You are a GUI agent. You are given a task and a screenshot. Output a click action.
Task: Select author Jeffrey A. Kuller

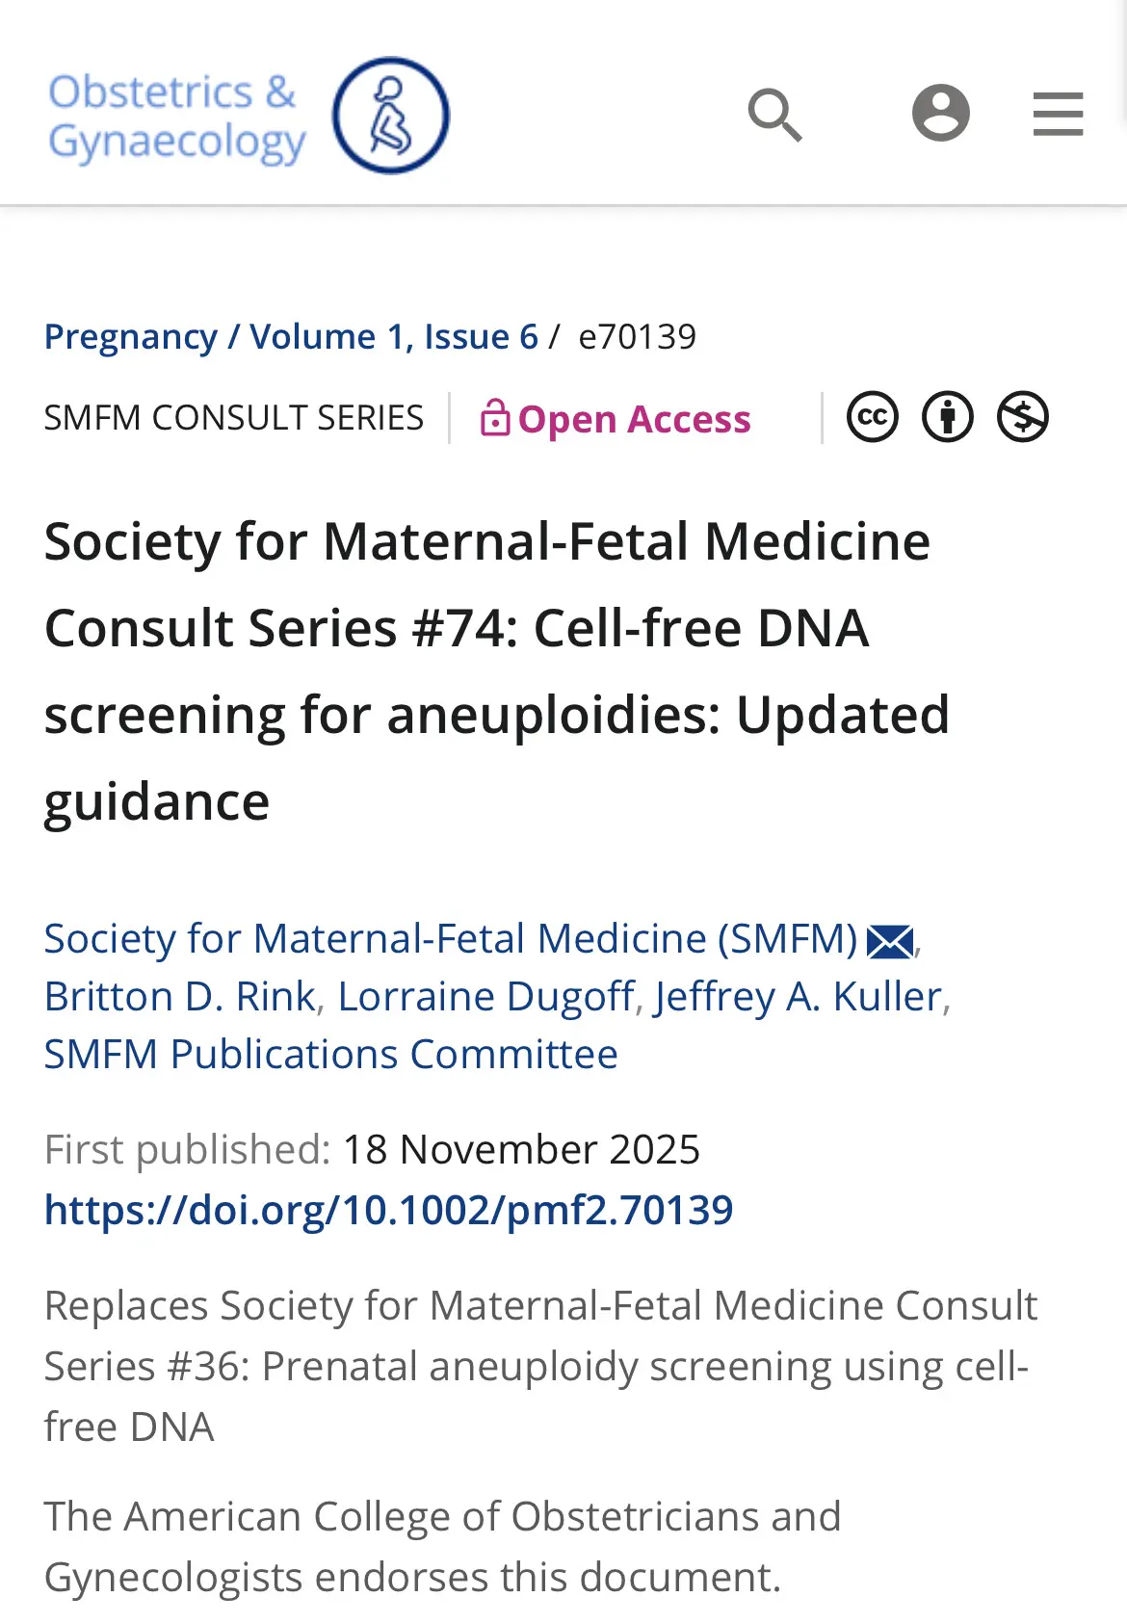coord(798,996)
